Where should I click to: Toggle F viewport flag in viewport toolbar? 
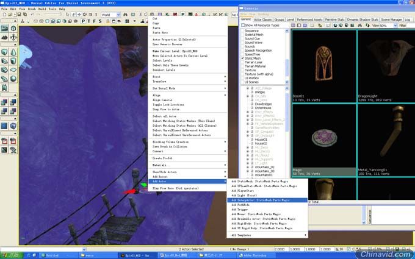[x=95, y=21]
